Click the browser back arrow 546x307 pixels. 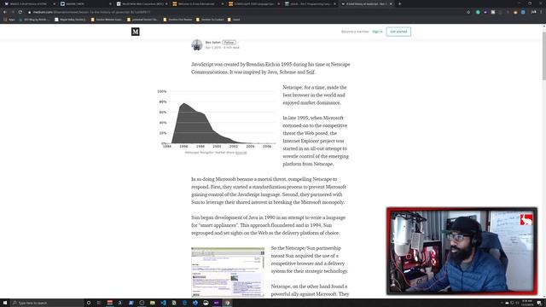coord(5,12)
